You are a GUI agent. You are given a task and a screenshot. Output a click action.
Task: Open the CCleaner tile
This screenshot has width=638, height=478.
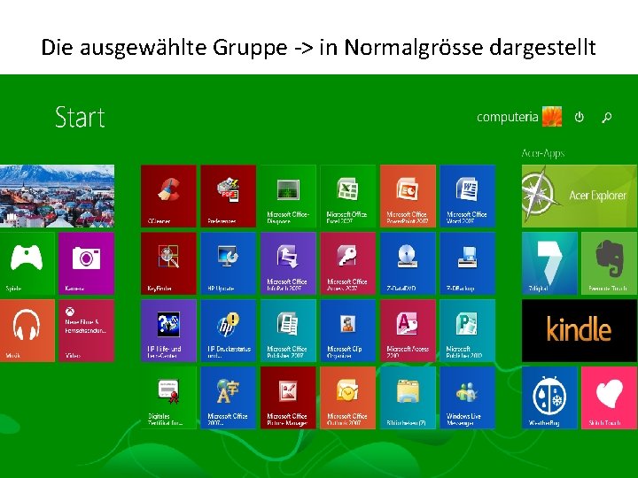coord(168,196)
